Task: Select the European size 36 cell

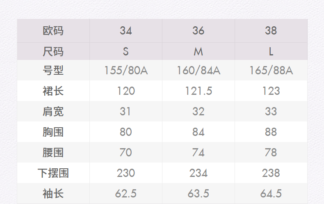Action: click(199, 31)
